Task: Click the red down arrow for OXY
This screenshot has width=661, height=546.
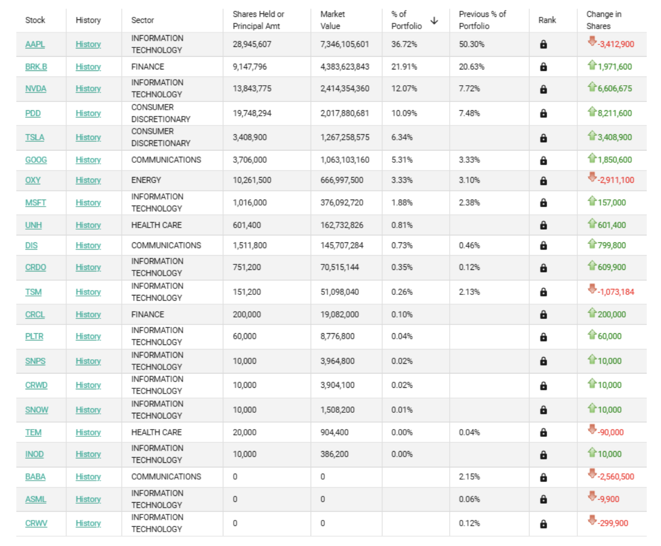Action: pyautogui.click(x=592, y=177)
